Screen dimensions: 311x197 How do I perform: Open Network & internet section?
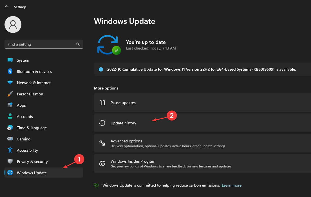pyautogui.click(x=44, y=83)
